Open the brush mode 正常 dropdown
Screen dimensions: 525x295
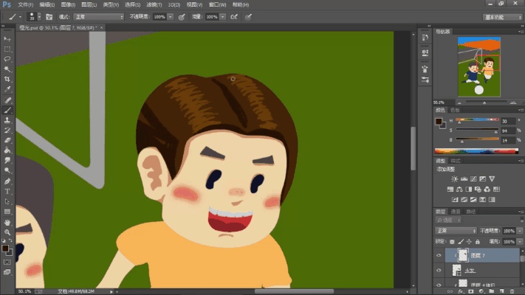pos(98,16)
